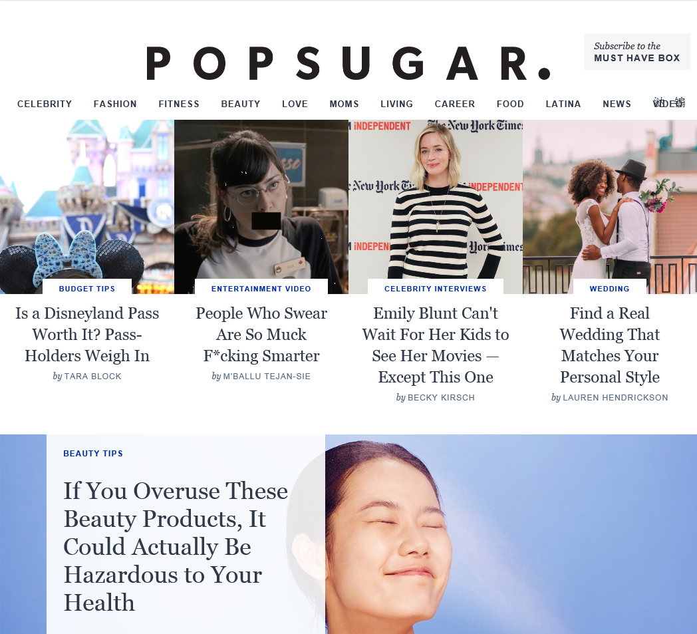The height and width of the screenshot is (634, 697).
Task: Open the Celebrity menu
Action: (x=45, y=104)
